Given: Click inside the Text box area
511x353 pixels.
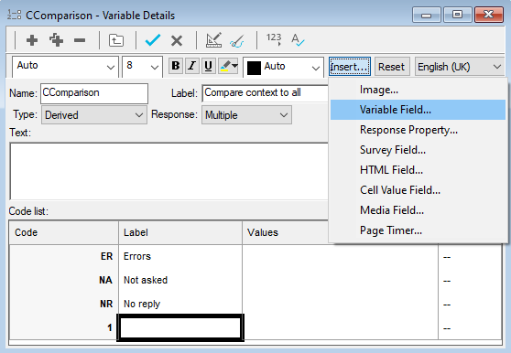Looking at the screenshot, I should [x=169, y=171].
